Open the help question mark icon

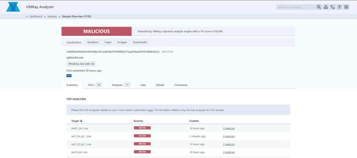pos(340,7)
